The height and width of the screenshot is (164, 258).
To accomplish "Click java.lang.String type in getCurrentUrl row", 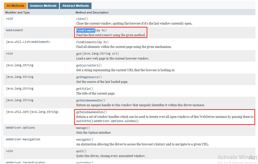I will click(20, 66).
